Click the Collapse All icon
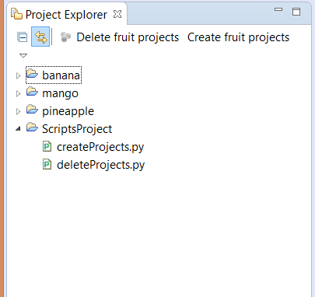 coord(23,37)
